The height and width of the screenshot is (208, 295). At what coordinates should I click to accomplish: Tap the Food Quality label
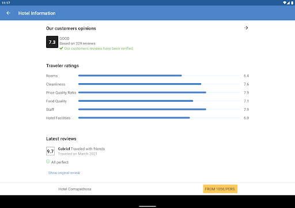56,101
